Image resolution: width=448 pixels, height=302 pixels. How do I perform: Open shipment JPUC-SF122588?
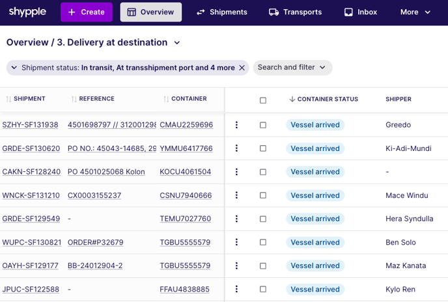click(31, 290)
